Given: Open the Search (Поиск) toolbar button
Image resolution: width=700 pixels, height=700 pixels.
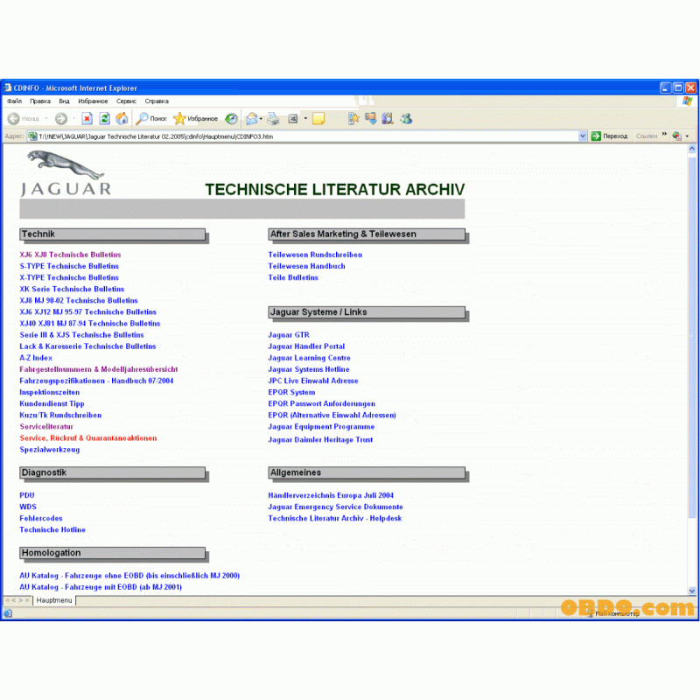Looking at the screenshot, I should (x=151, y=118).
